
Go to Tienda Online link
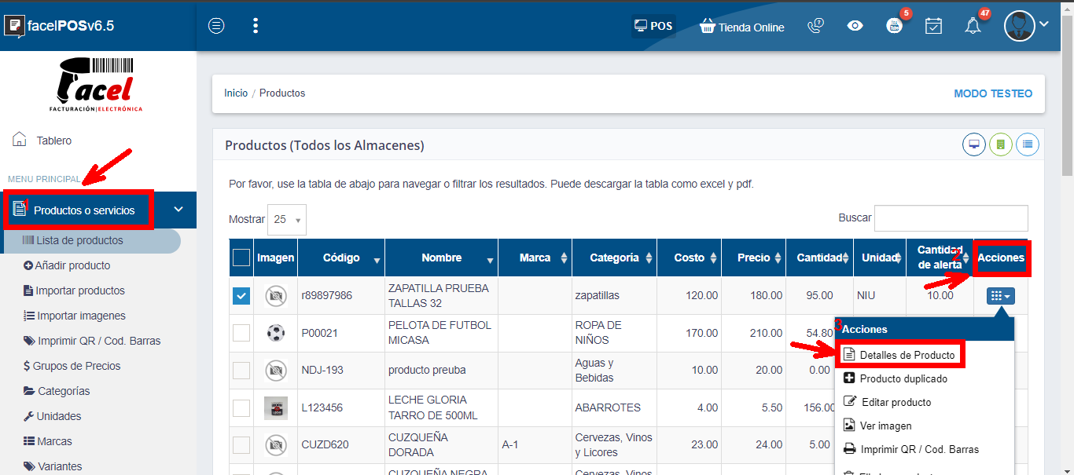(x=741, y=27)
